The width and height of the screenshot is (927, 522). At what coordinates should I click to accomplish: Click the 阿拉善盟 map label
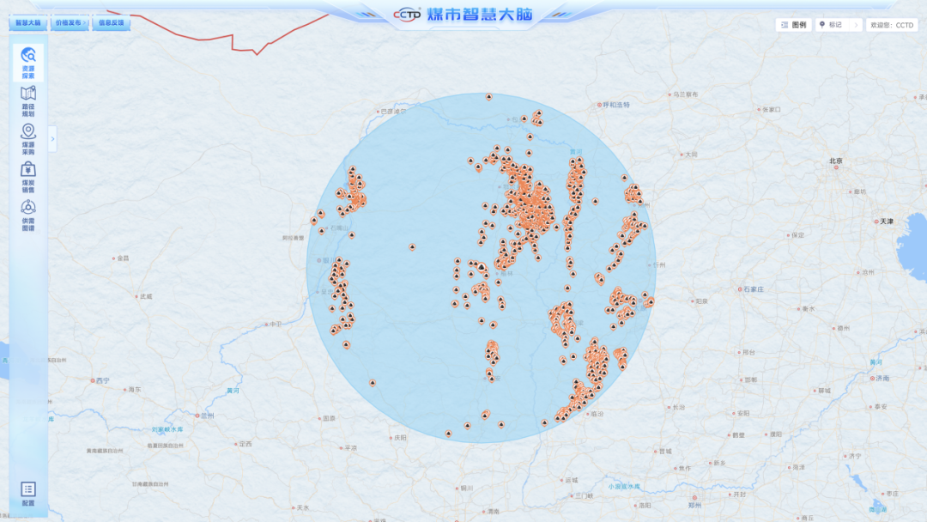tap(294, 238)
